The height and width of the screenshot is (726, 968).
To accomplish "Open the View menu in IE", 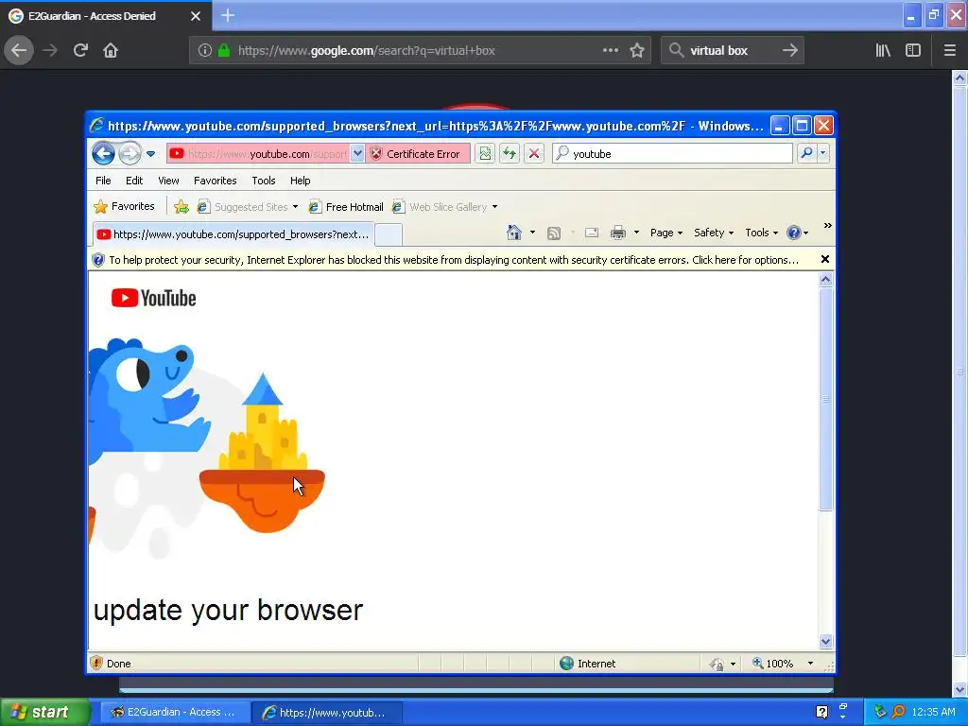I will [168, 181].
